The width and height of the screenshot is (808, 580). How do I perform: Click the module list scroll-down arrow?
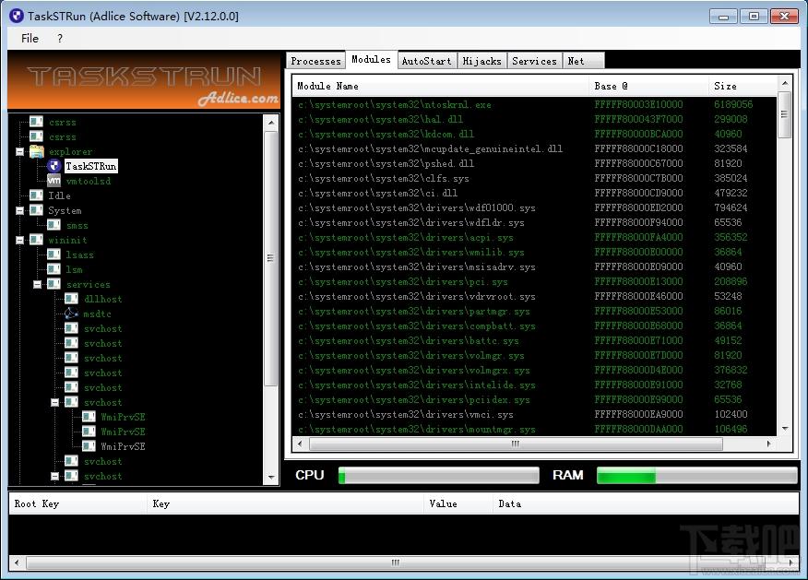point(784,429)
